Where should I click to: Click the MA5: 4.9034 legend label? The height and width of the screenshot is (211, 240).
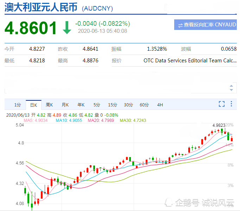36,120
